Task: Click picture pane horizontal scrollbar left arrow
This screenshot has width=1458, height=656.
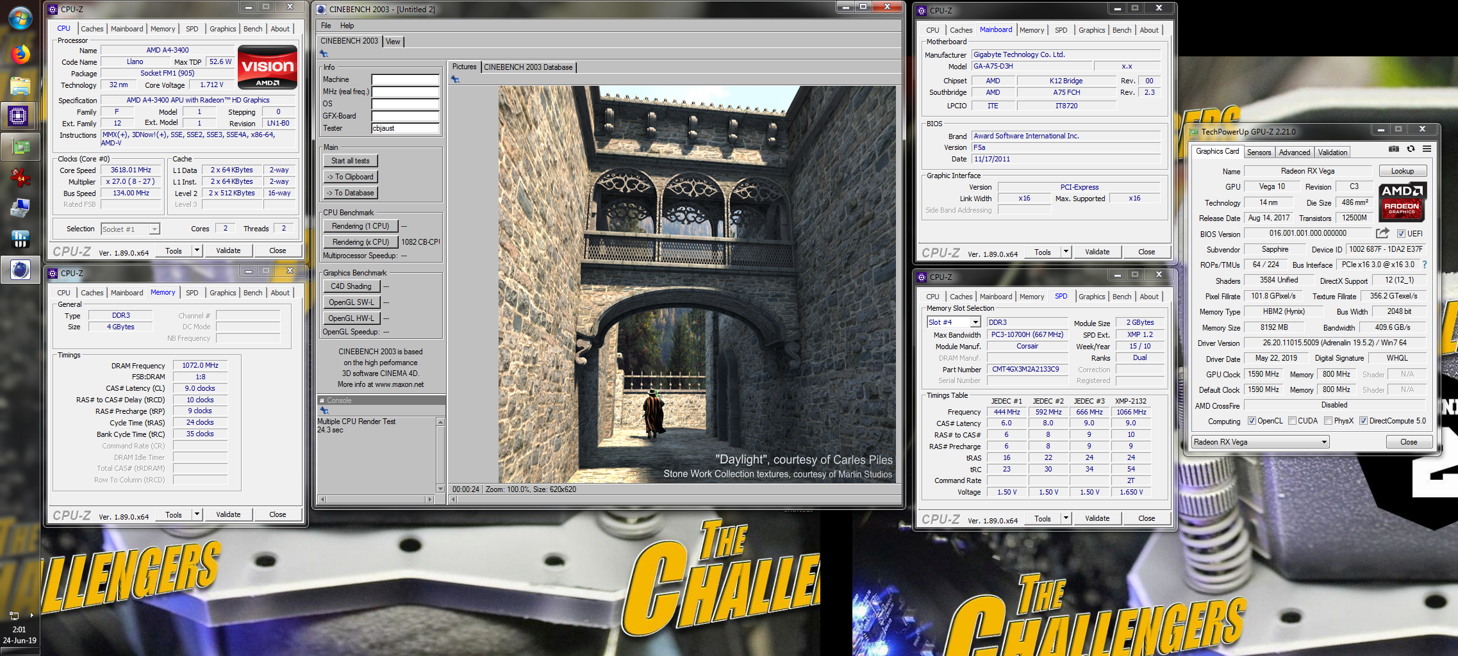Action: click(453, 499)
